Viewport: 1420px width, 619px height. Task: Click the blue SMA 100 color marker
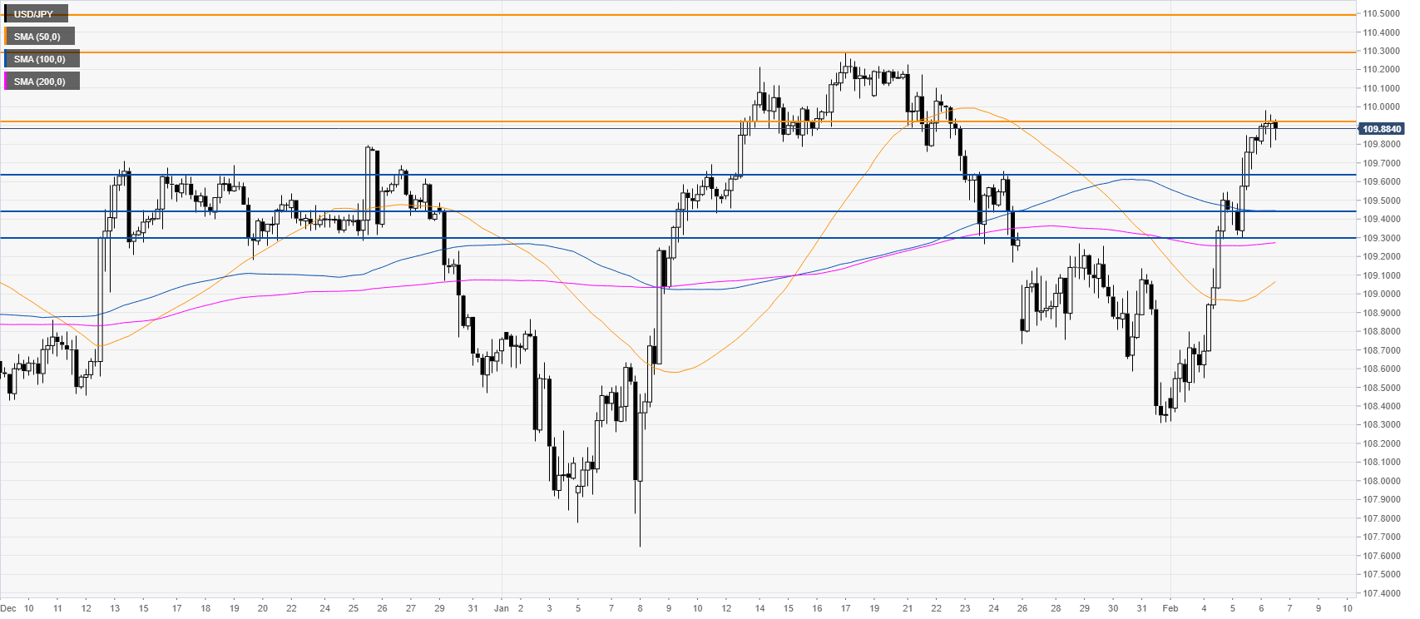(x=6, y=59)
